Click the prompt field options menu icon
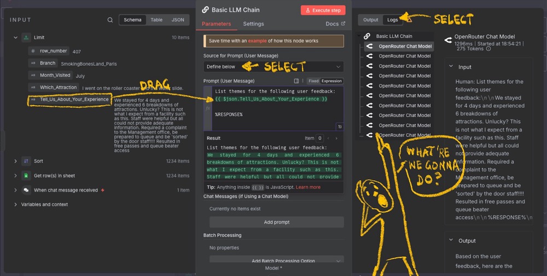This screenshot has height=276, width=547. click(x=304, y=81)
